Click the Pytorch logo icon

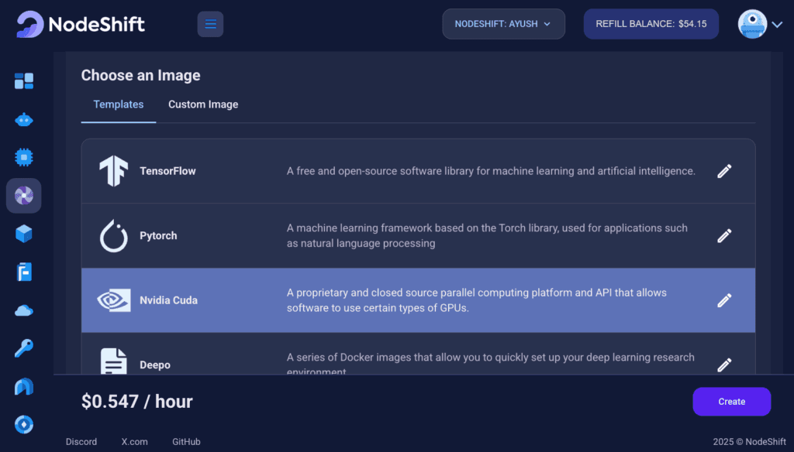pyautogui.click(x=113, y=235)
